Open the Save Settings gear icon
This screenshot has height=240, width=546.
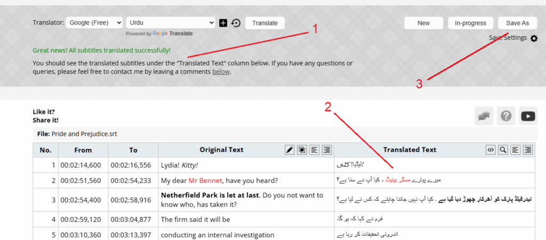pyautogui.click(x=534, y=38)
